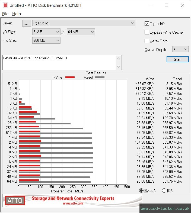This screenshot has width=191, height=213.
Task: Click the 128 KB row label in chart
Action: pos(11,123)
